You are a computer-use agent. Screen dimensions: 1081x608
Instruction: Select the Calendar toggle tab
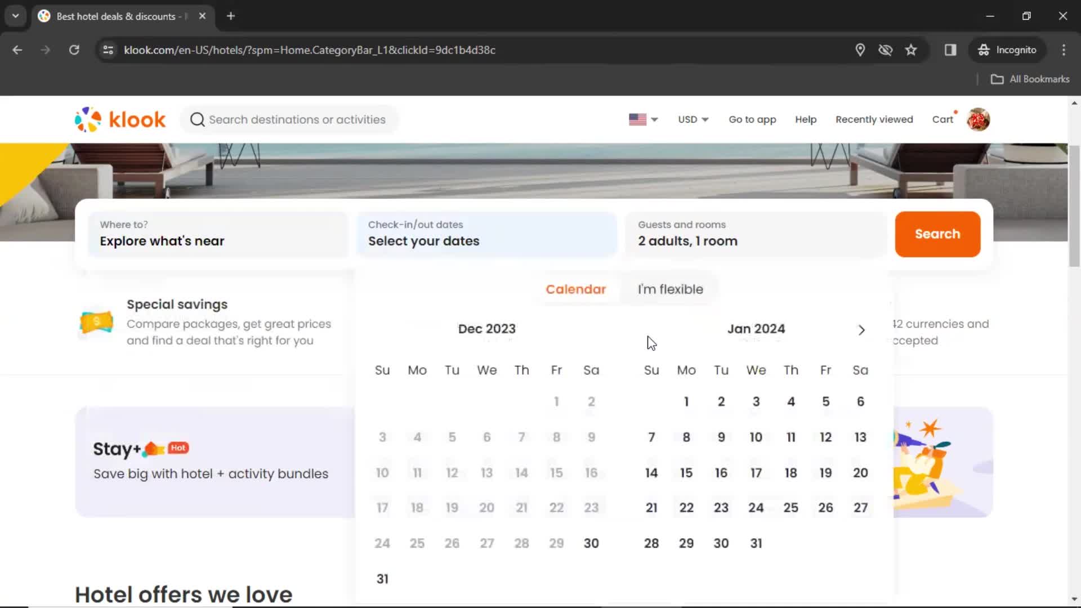(x=575, y=289)
